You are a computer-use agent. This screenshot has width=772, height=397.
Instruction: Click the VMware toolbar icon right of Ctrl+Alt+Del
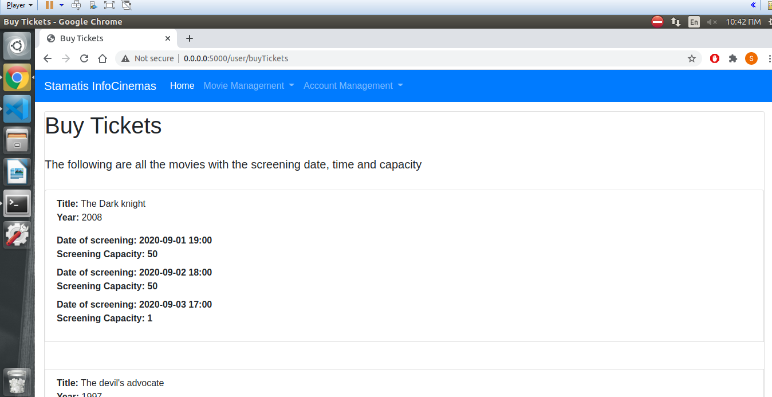coord(93,5)
